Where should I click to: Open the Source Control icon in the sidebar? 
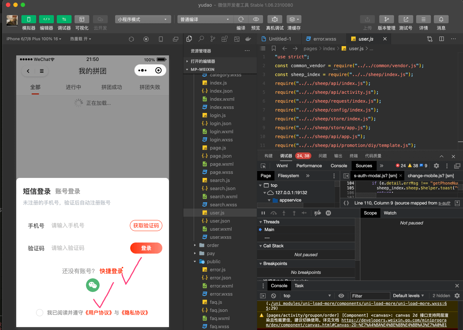213,38
